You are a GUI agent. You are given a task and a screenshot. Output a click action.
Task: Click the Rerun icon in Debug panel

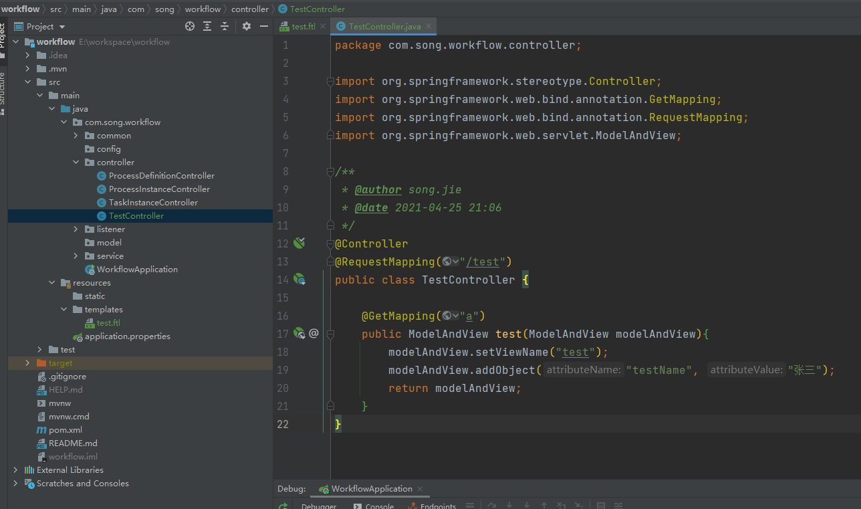(x=283, y=506)
